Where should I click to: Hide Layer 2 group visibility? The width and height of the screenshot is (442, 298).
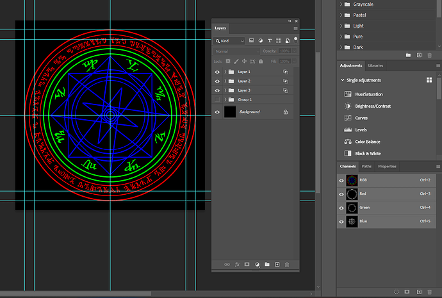pos(217,81)
